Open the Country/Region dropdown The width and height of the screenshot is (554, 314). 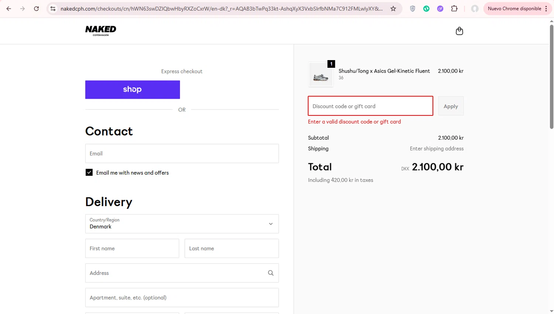coord(182,224)
